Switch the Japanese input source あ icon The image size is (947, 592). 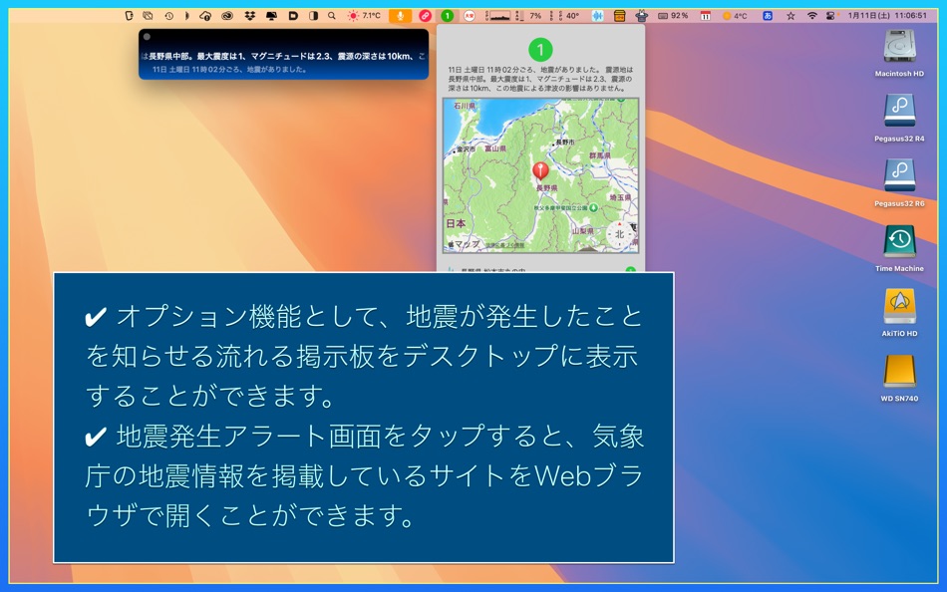[768, 16]
